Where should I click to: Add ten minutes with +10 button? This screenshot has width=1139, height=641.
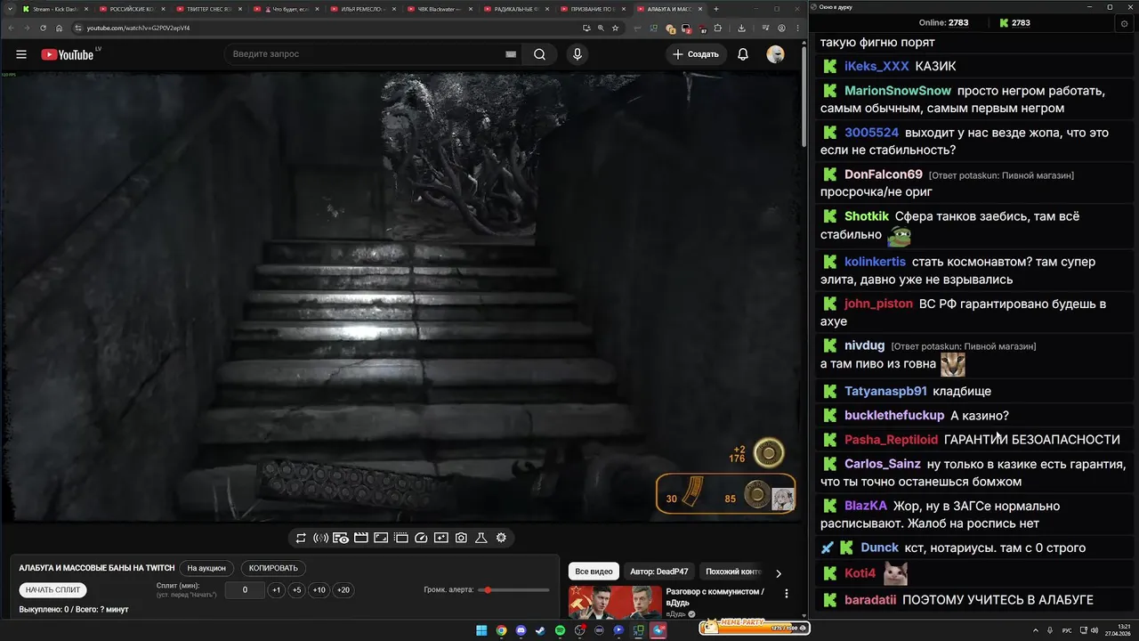pyautogui.click(x=319, y=589)
